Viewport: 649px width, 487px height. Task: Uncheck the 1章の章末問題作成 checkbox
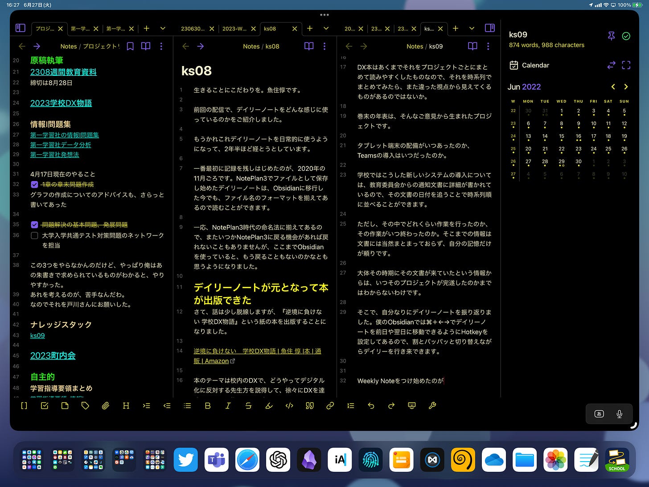34,184
